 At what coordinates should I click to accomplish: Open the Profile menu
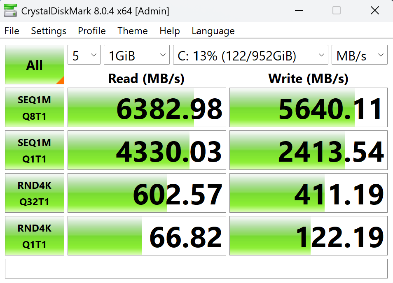92,31
